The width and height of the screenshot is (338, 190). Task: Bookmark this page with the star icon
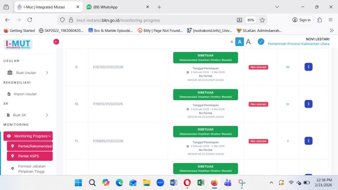click(262, 20)
